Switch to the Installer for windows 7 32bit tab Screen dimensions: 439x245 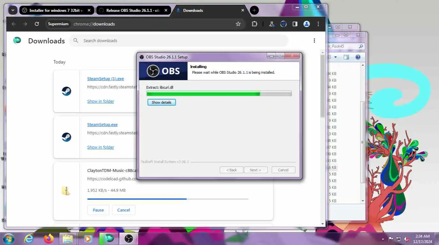tap(56, 10)
